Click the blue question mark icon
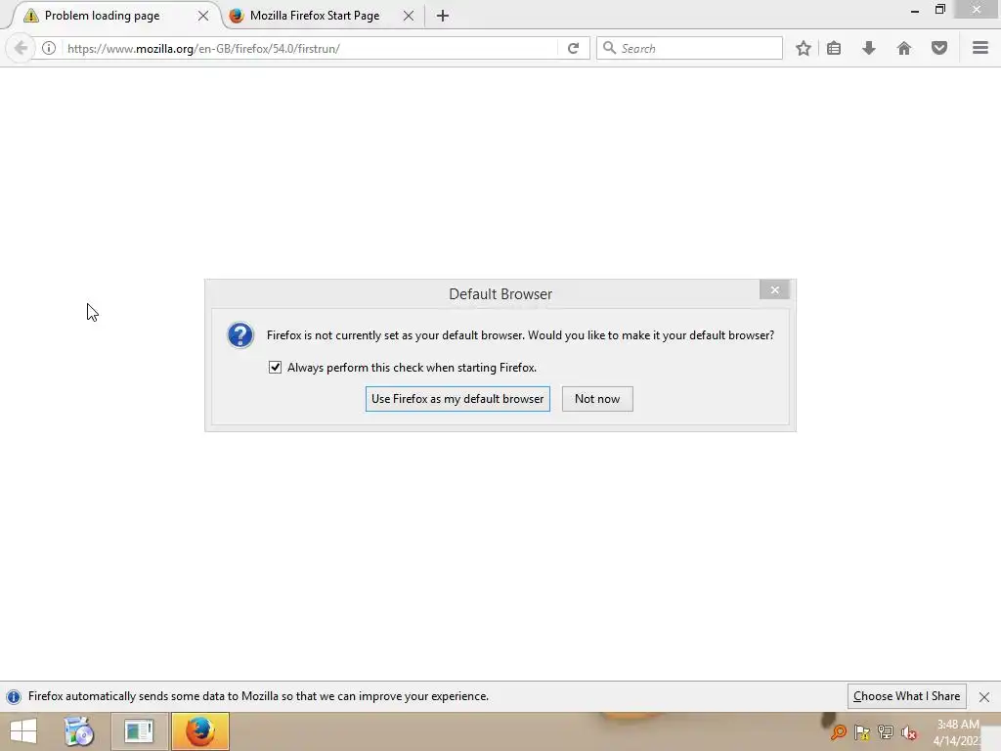 click(240, 335)
